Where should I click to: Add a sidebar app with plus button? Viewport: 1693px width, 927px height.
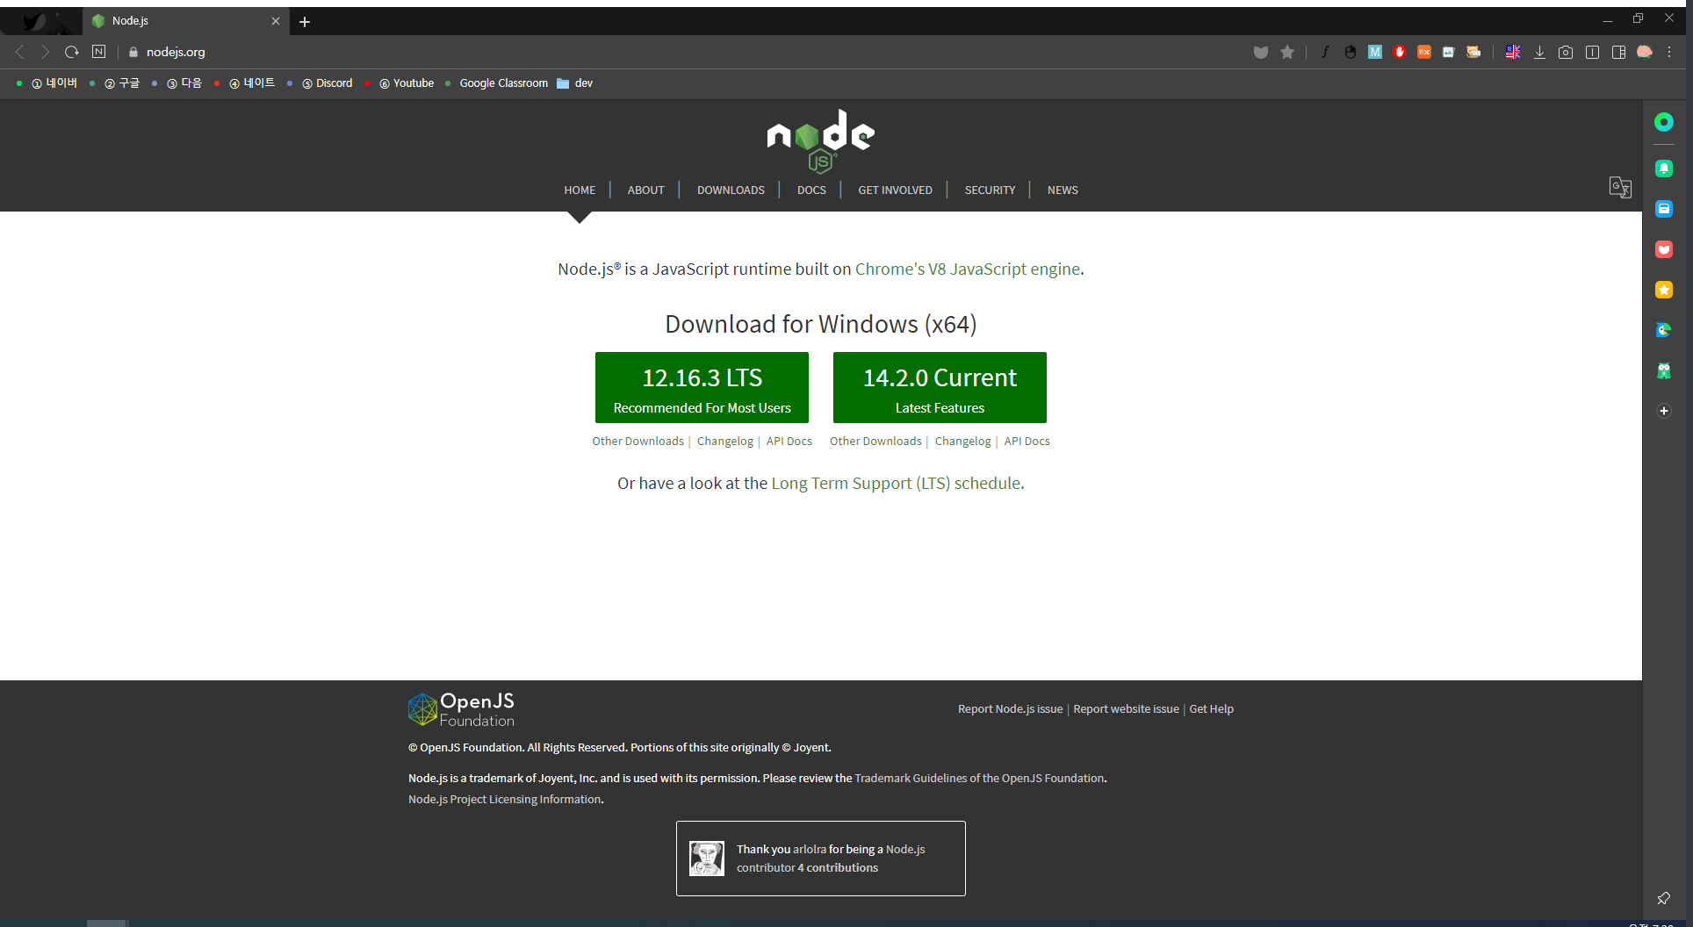click(1664, 411)
